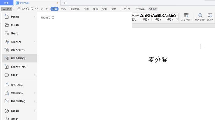Switch to the 插入 ribbon tab
Screen dimensions: 215x120
[x=63, y=9]
